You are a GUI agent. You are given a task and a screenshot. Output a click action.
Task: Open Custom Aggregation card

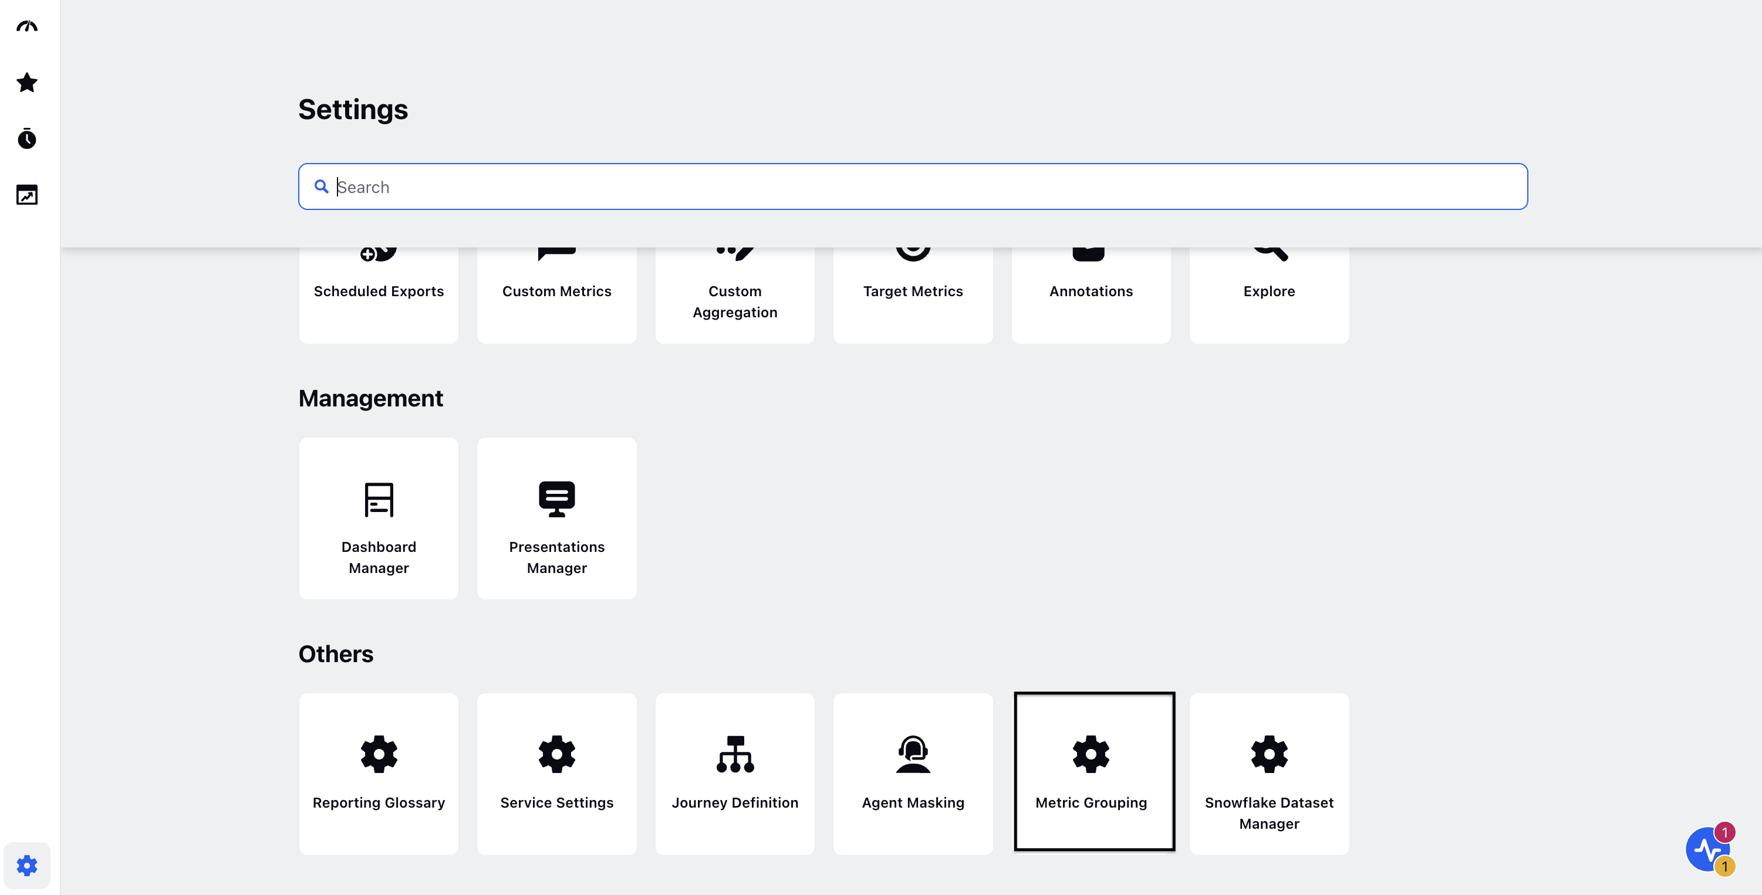pyautogui.click(x=735, y=296)
